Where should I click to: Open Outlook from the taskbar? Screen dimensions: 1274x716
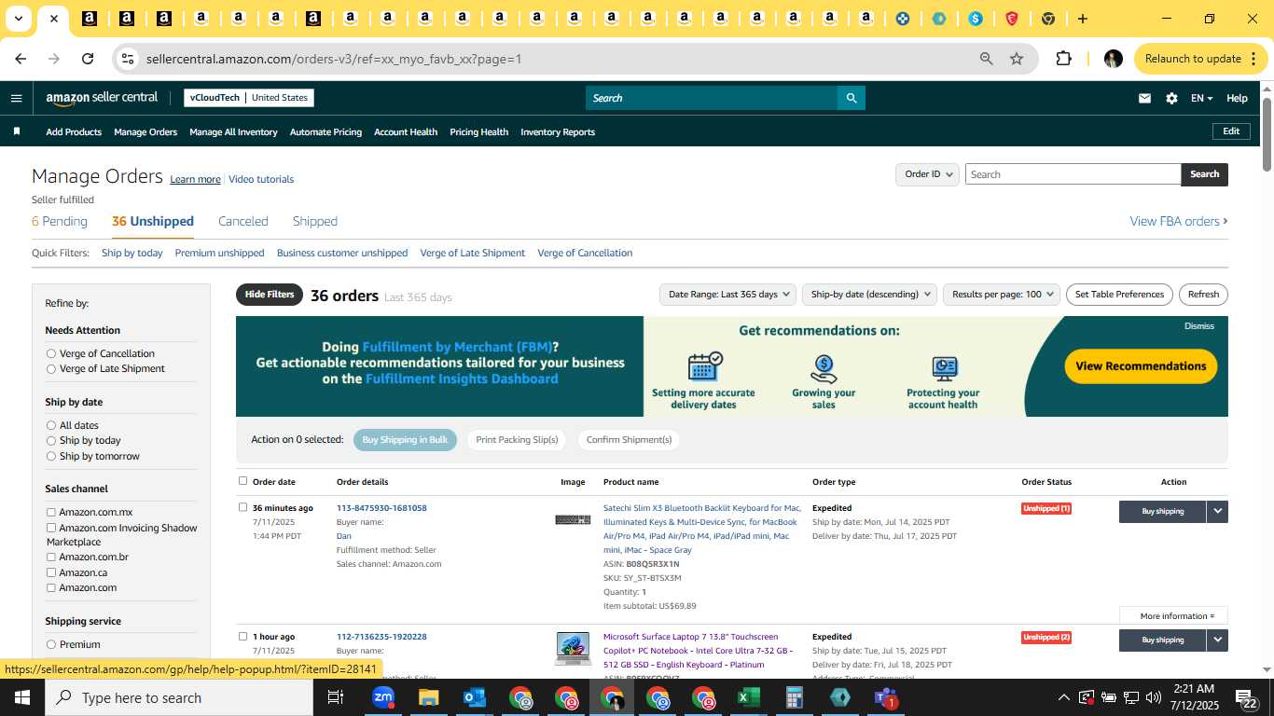point(475,697)
